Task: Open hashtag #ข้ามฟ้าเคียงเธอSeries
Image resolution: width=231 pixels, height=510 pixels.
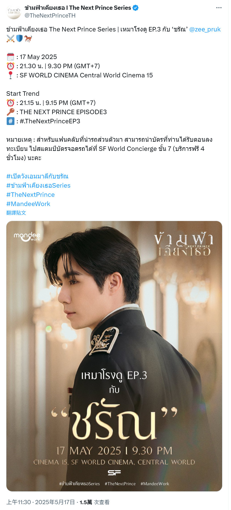Action: click(38, 185)
